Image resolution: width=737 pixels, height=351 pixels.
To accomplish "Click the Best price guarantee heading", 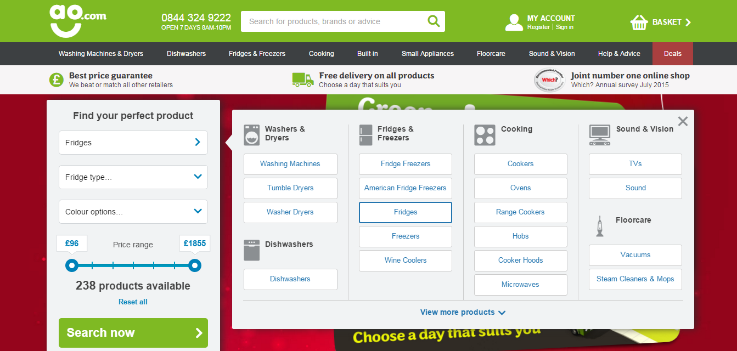I will (x=111, y=76).
